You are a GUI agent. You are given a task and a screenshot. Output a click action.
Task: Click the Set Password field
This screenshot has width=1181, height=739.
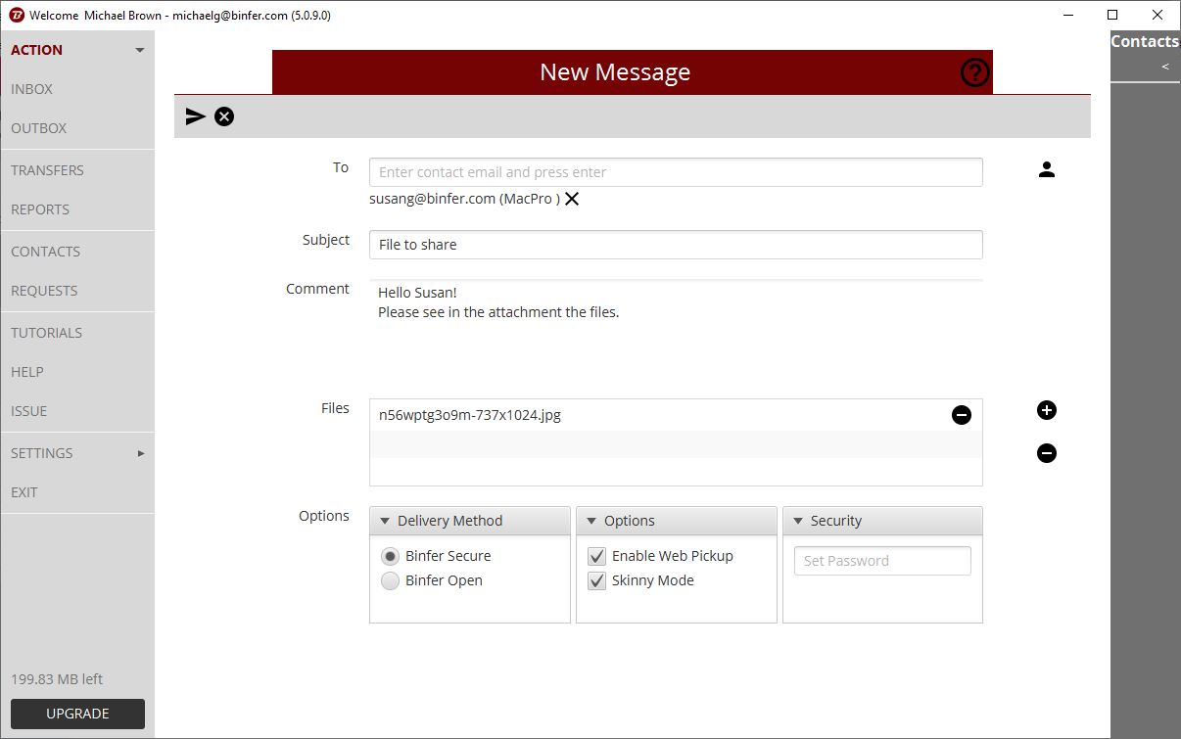pos(881,561)
